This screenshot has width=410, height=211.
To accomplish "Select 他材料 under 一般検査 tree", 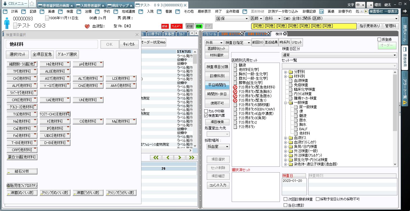I will pos(304,133).
